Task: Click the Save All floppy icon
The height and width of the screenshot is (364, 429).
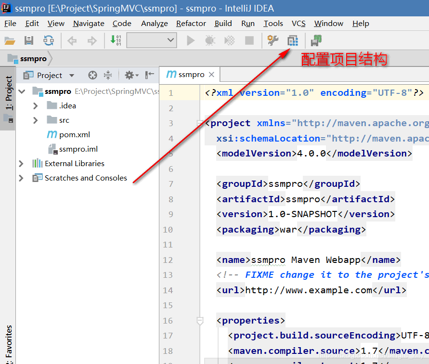Action: 29,41
